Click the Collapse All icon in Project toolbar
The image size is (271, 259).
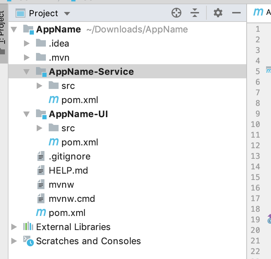click(x=195, y=13)
